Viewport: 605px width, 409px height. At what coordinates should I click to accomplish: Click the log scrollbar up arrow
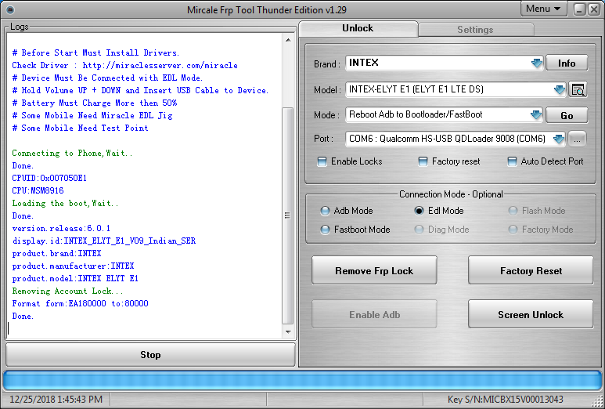[x=288, y=40]
